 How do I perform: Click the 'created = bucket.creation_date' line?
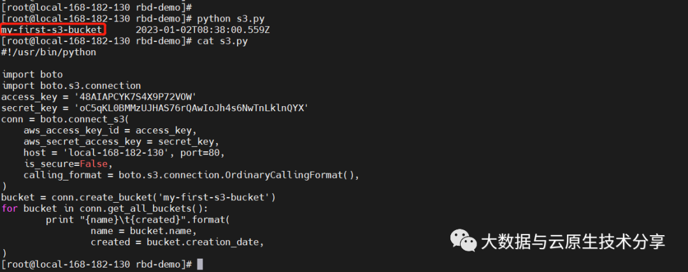click(176, 241)
